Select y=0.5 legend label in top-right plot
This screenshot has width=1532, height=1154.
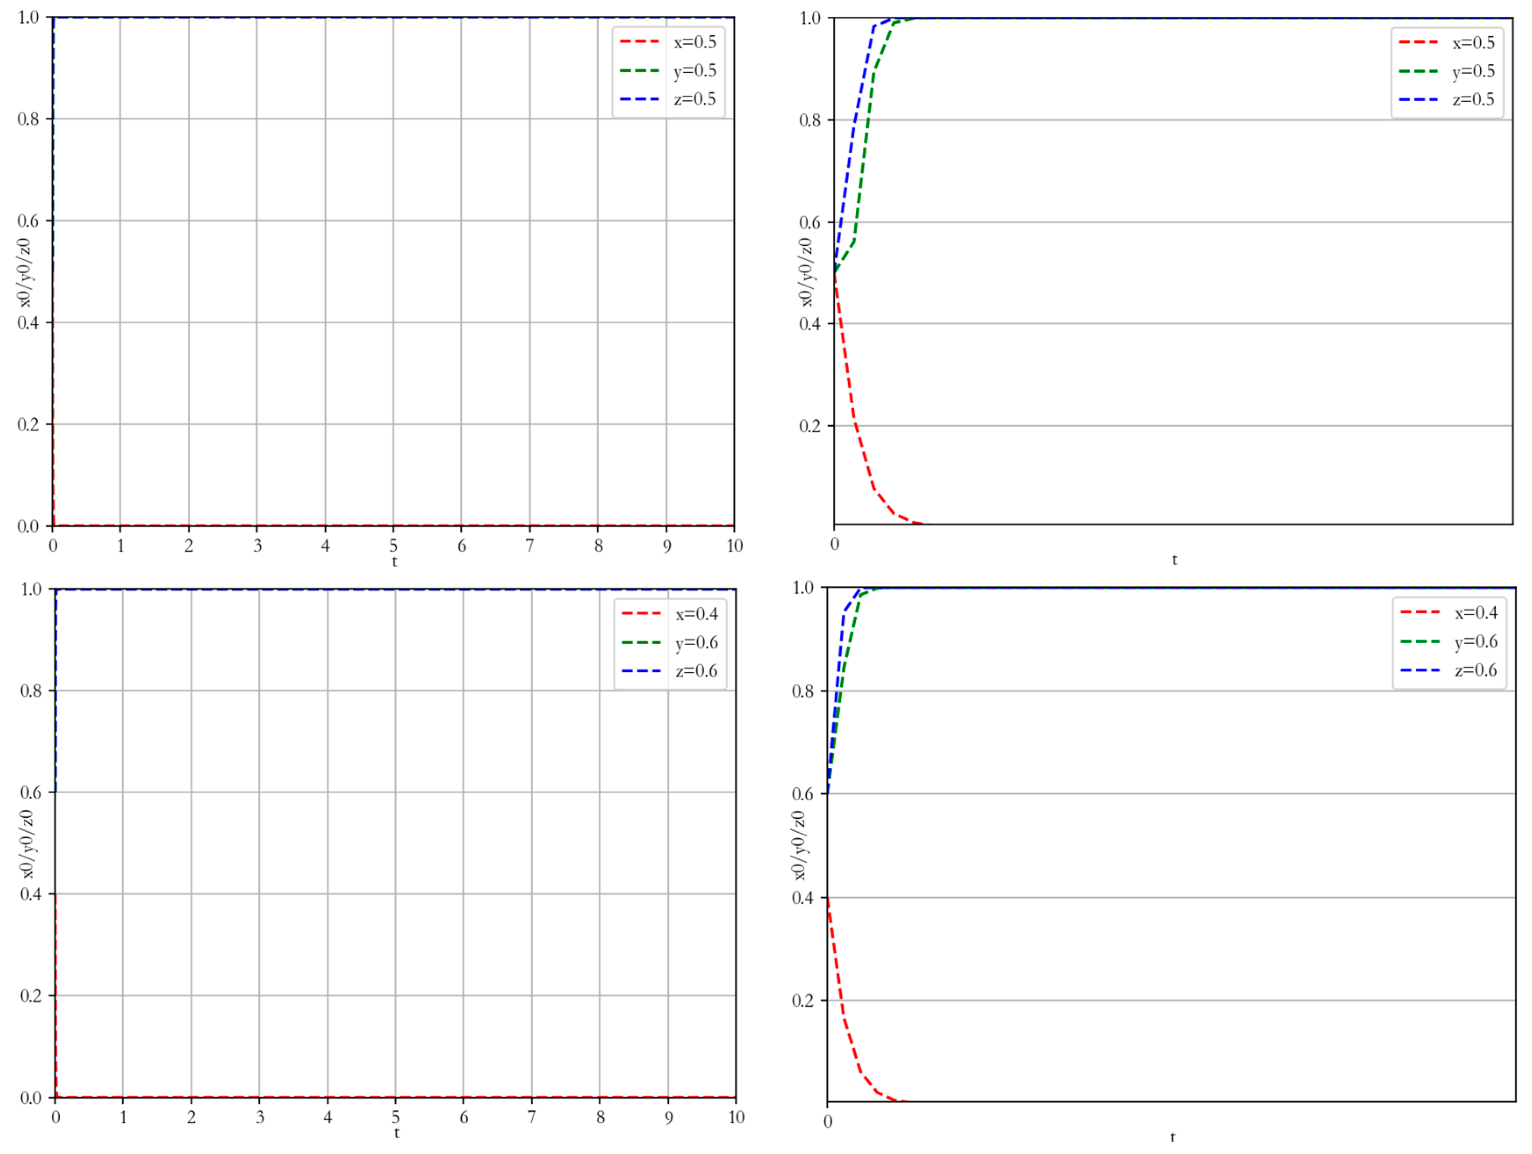pos(1474,72)
